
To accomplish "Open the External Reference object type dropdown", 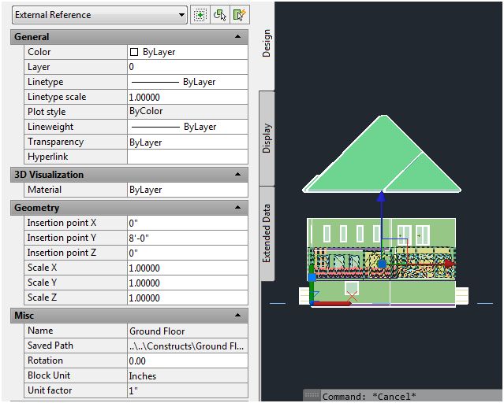I will (x=99, y=15).
